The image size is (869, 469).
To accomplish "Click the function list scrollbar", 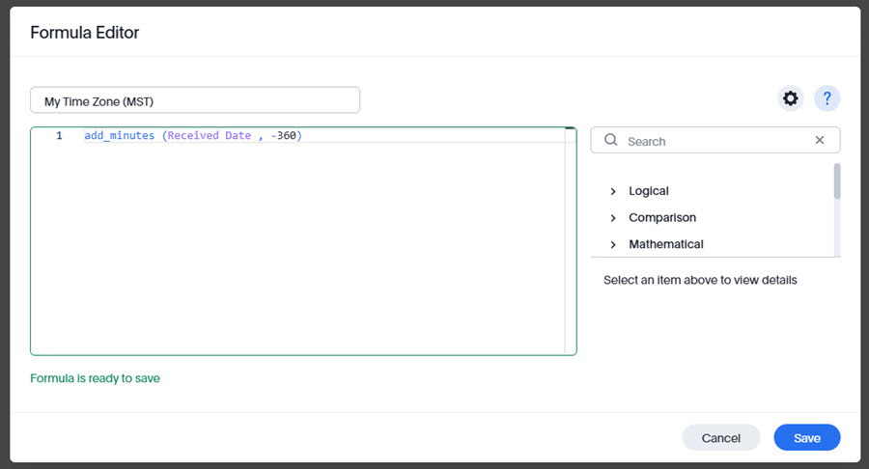I will coord(837,180).
